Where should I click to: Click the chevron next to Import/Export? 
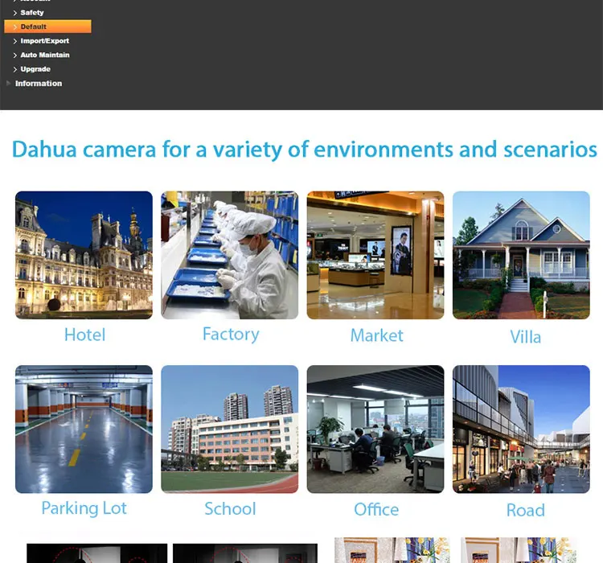(x=15, y=41)
